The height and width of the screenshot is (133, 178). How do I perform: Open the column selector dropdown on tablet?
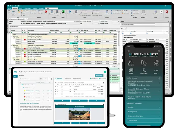(43, 79)
